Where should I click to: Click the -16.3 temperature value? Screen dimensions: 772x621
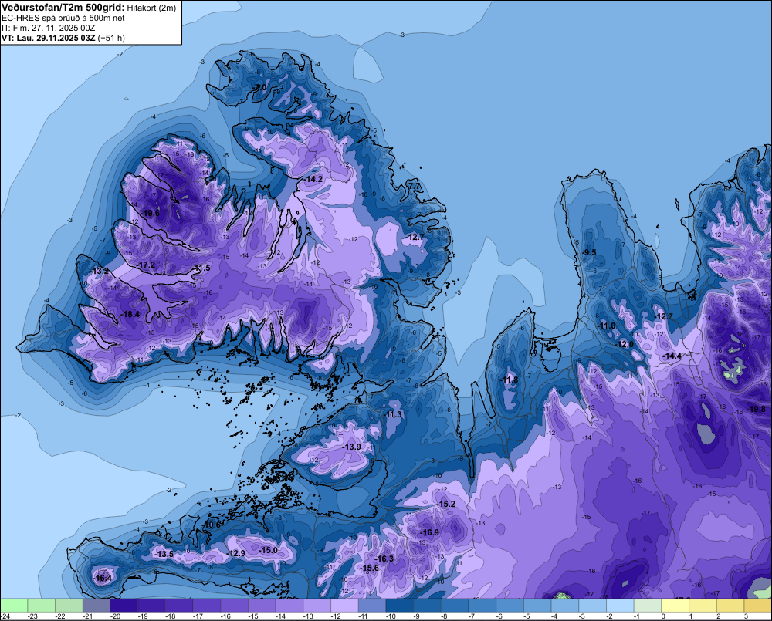point(384,559)
